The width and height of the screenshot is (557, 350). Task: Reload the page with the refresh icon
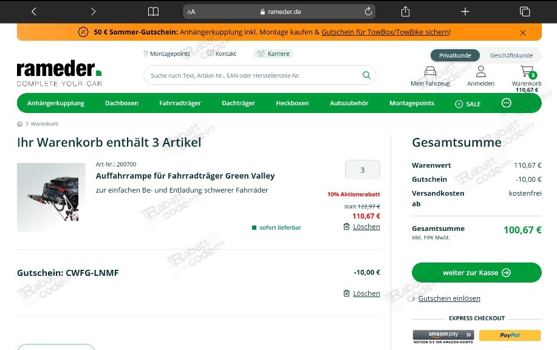pyautogui.click(x=368, y=12)
